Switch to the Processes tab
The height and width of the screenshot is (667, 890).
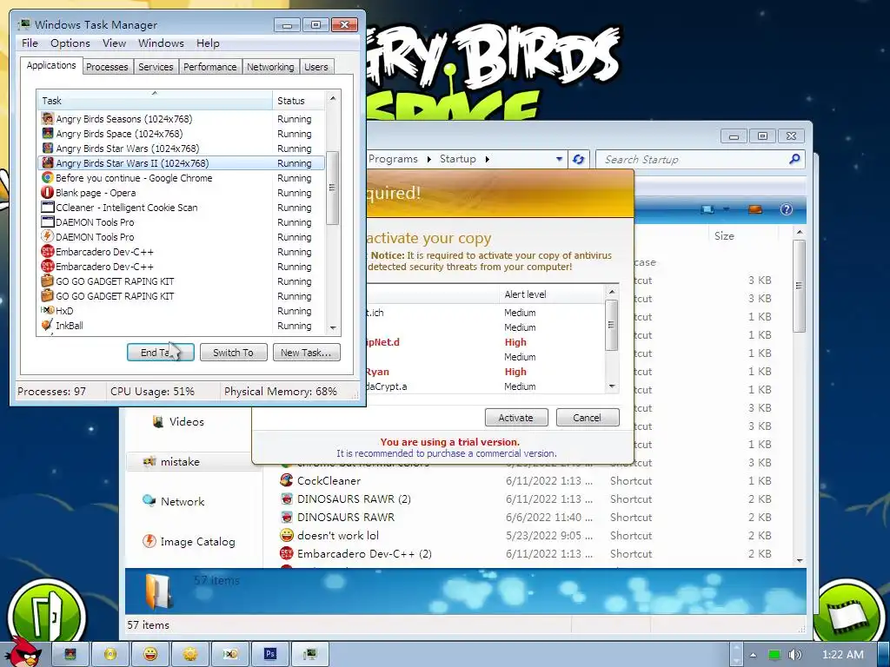point(107,67)
